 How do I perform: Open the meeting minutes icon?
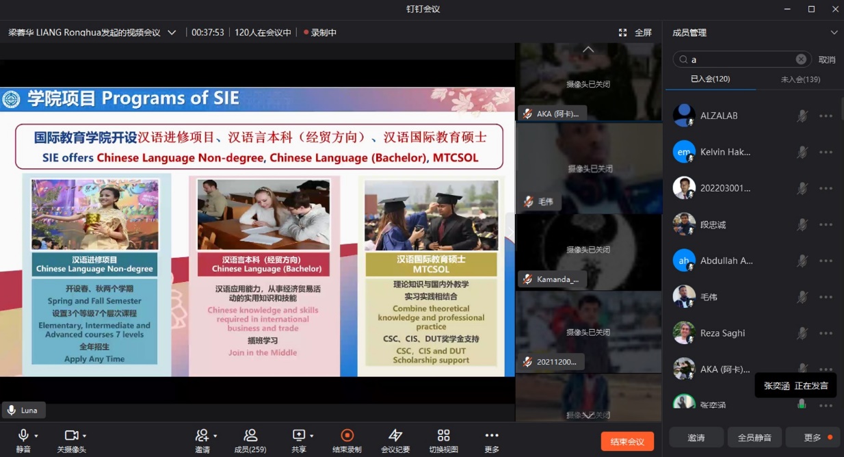pyautogui.click(x=395, y=436)
